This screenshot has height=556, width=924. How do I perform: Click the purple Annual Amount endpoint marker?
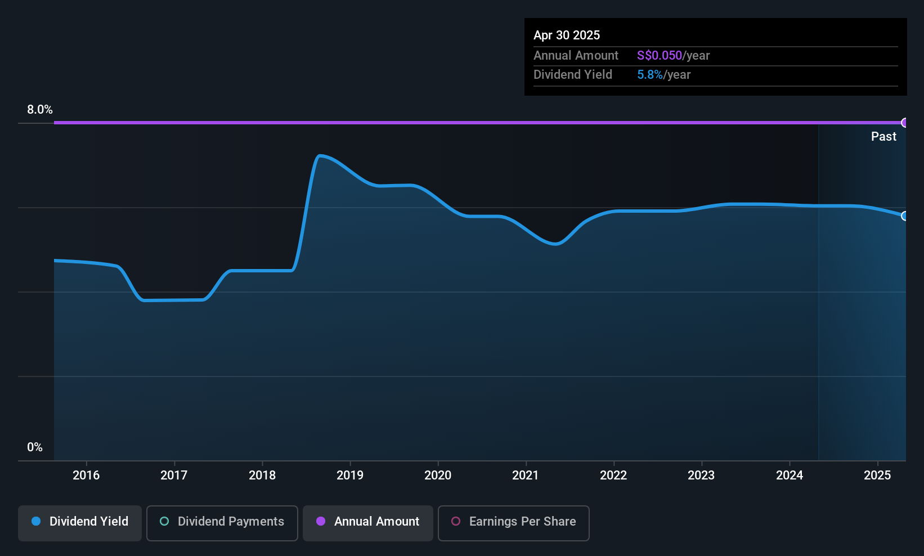click(x=905, y=123)
